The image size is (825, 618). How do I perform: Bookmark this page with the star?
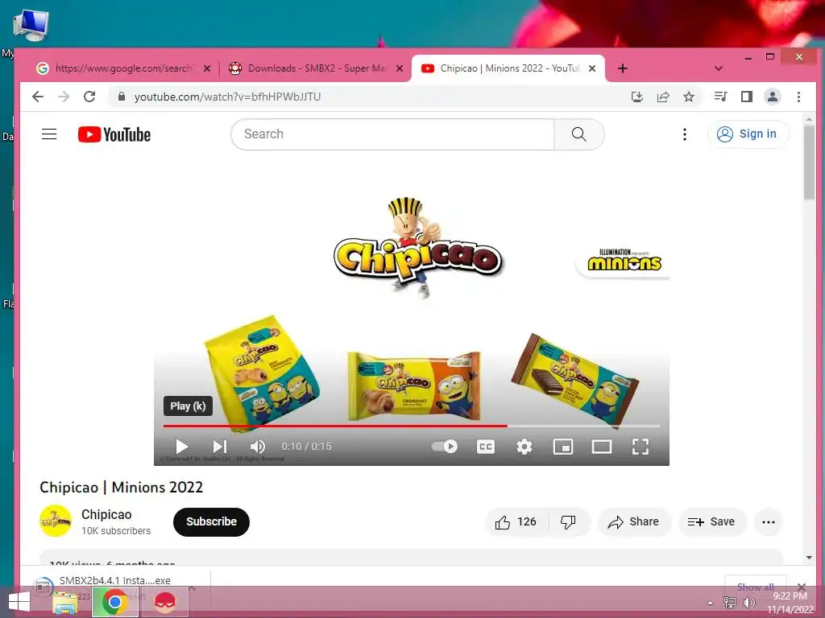click(x=689, y=97)
